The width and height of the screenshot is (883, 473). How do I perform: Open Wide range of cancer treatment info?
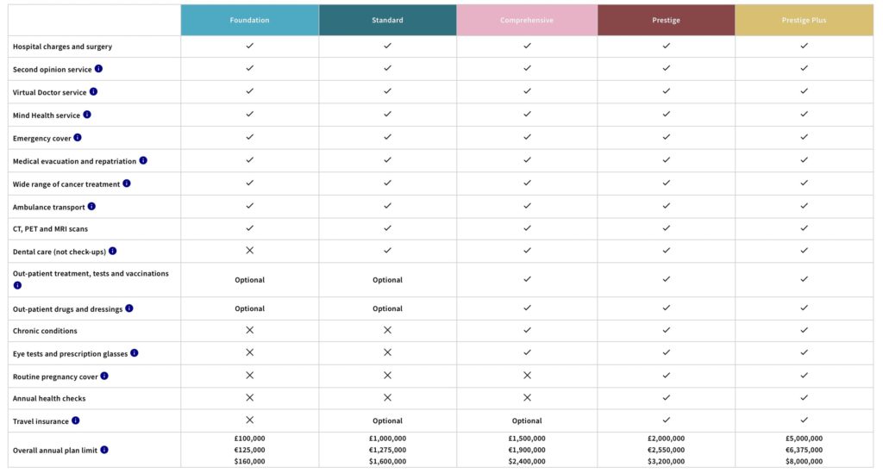coord(127,183)
